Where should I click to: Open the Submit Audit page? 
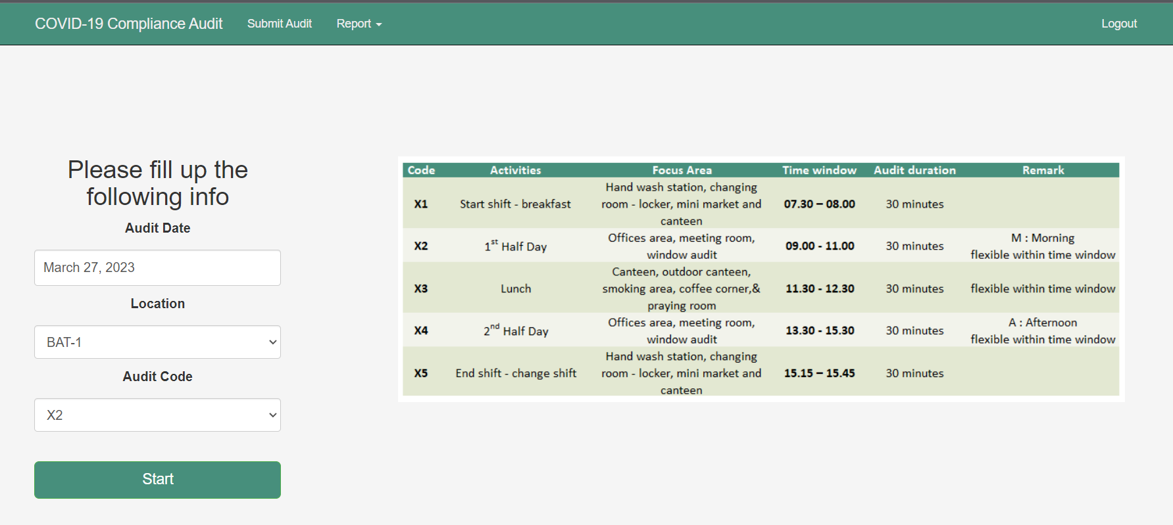[x=279, y=24]
